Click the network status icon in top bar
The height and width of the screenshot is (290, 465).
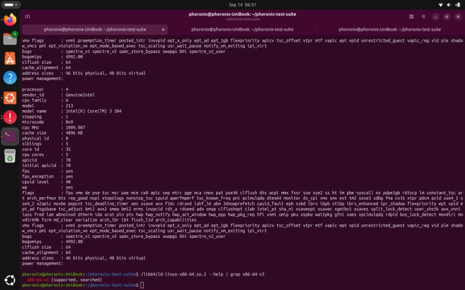tap(441, 5)
